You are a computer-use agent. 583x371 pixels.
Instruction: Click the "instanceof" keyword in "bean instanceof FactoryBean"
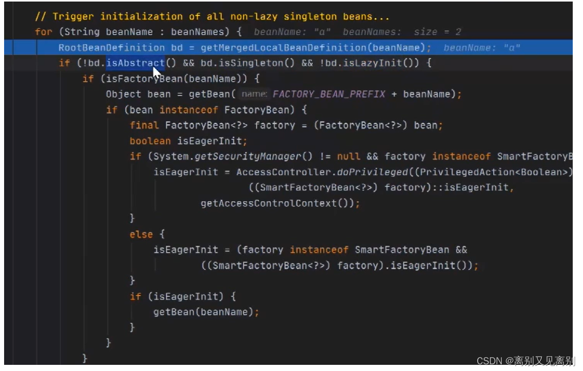188,110
